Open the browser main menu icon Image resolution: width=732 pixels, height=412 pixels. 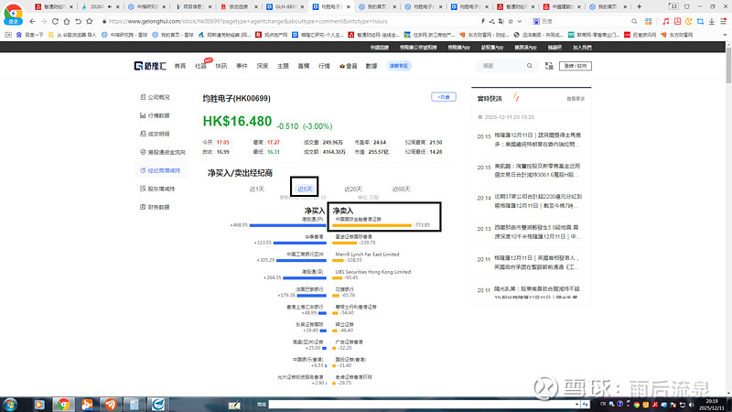pyautogui.click(x=723, y=21)
